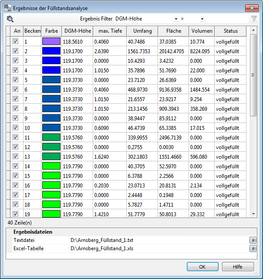Toggle the checkbox for Becken 6

[x=16, y=89]
